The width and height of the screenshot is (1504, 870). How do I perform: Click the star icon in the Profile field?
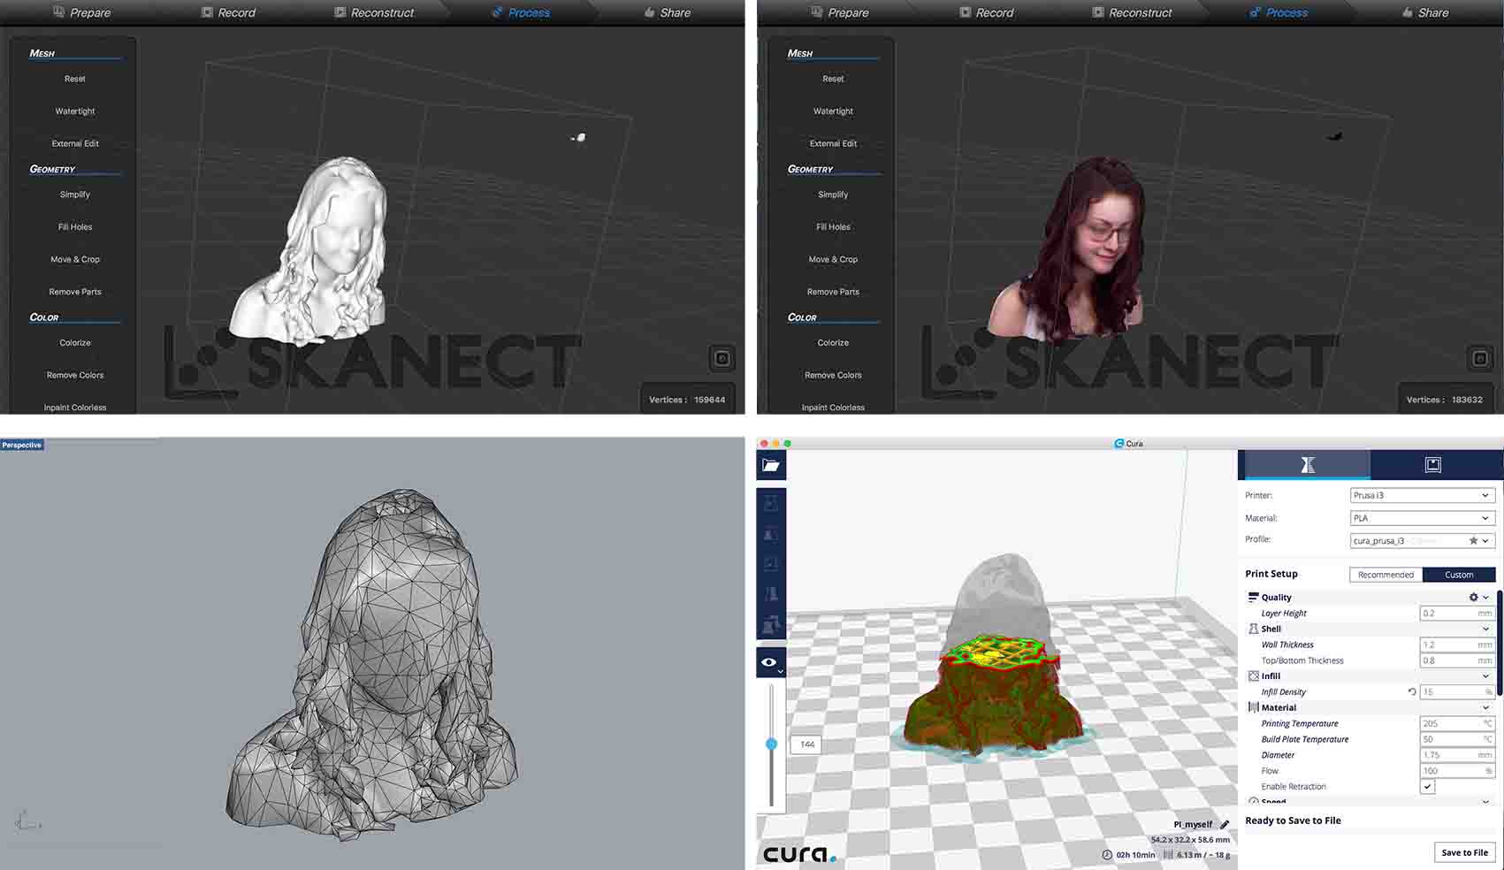[x=1473, y=541]
